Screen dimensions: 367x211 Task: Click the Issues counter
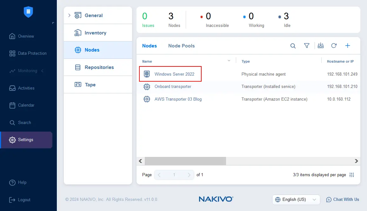click(x=148, y=20)
